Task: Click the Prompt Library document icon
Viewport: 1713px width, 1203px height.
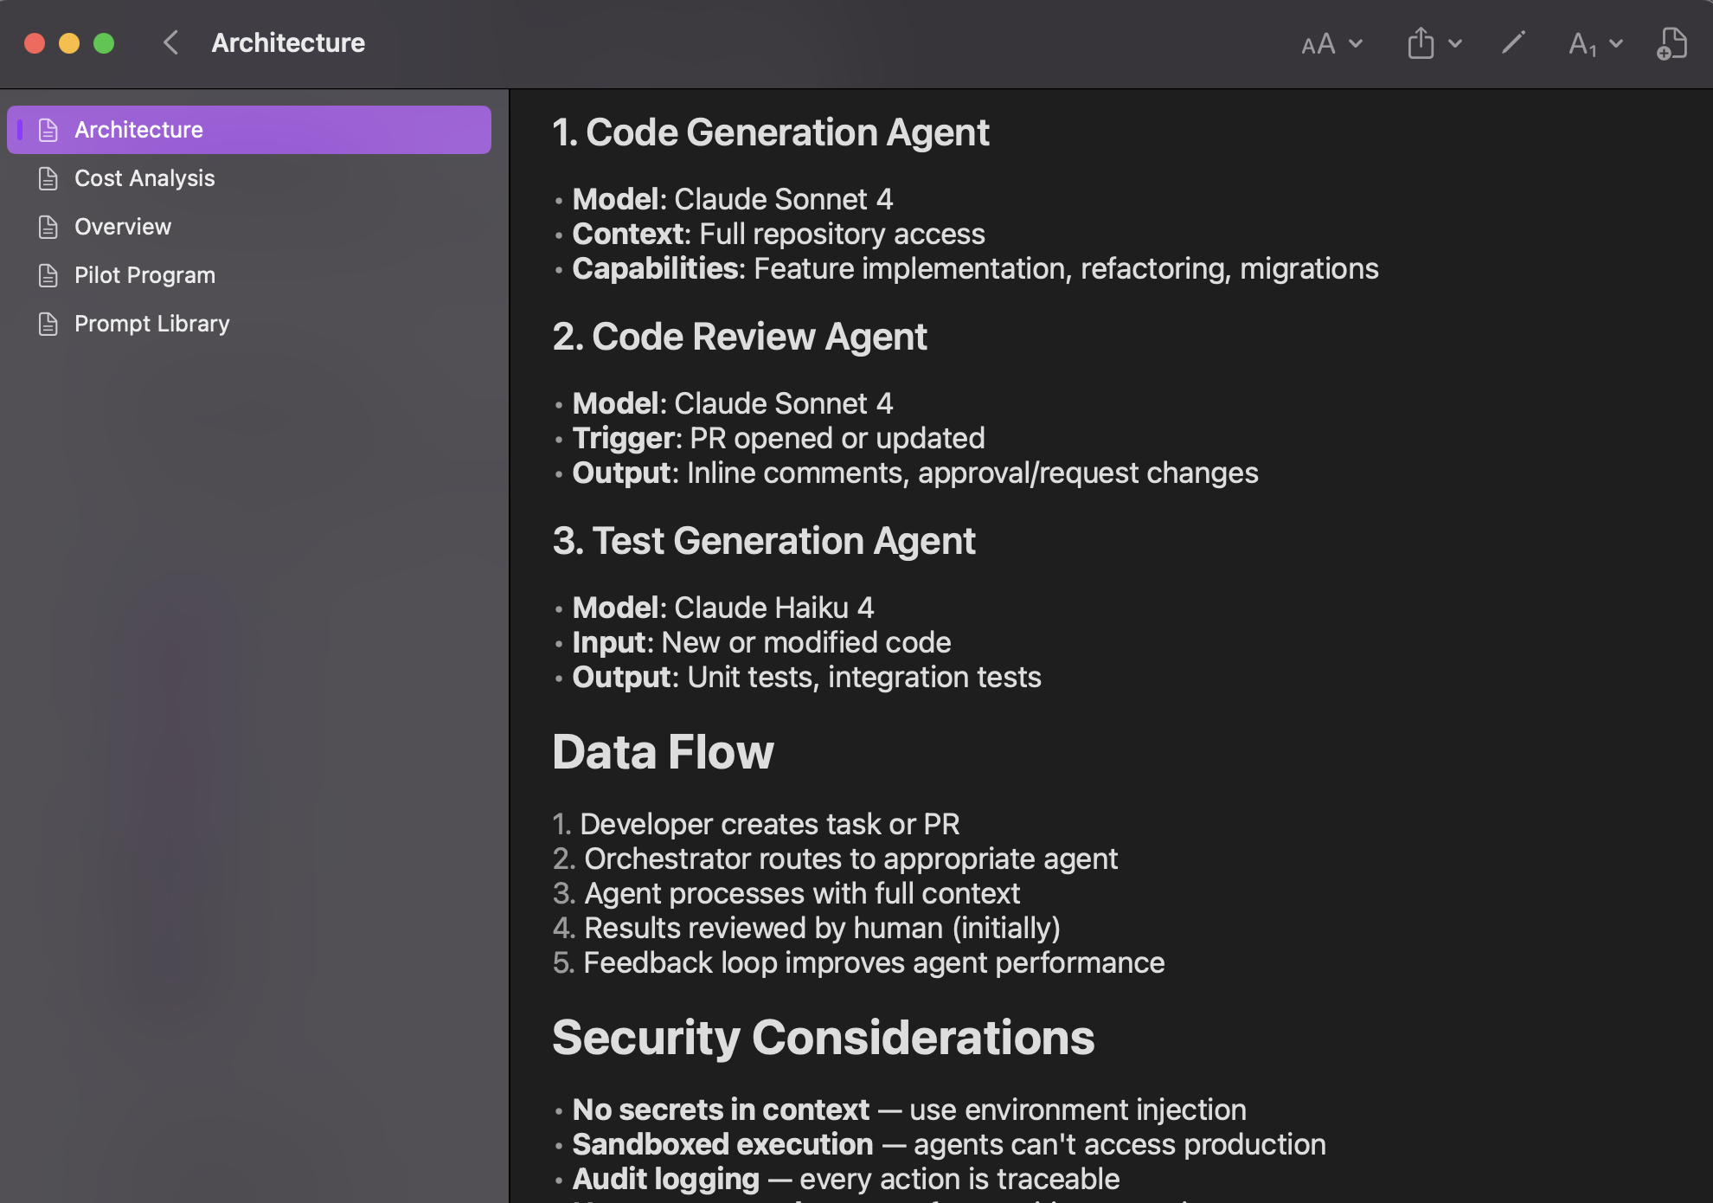Action: pyautogui.click(x=48, y=324)
